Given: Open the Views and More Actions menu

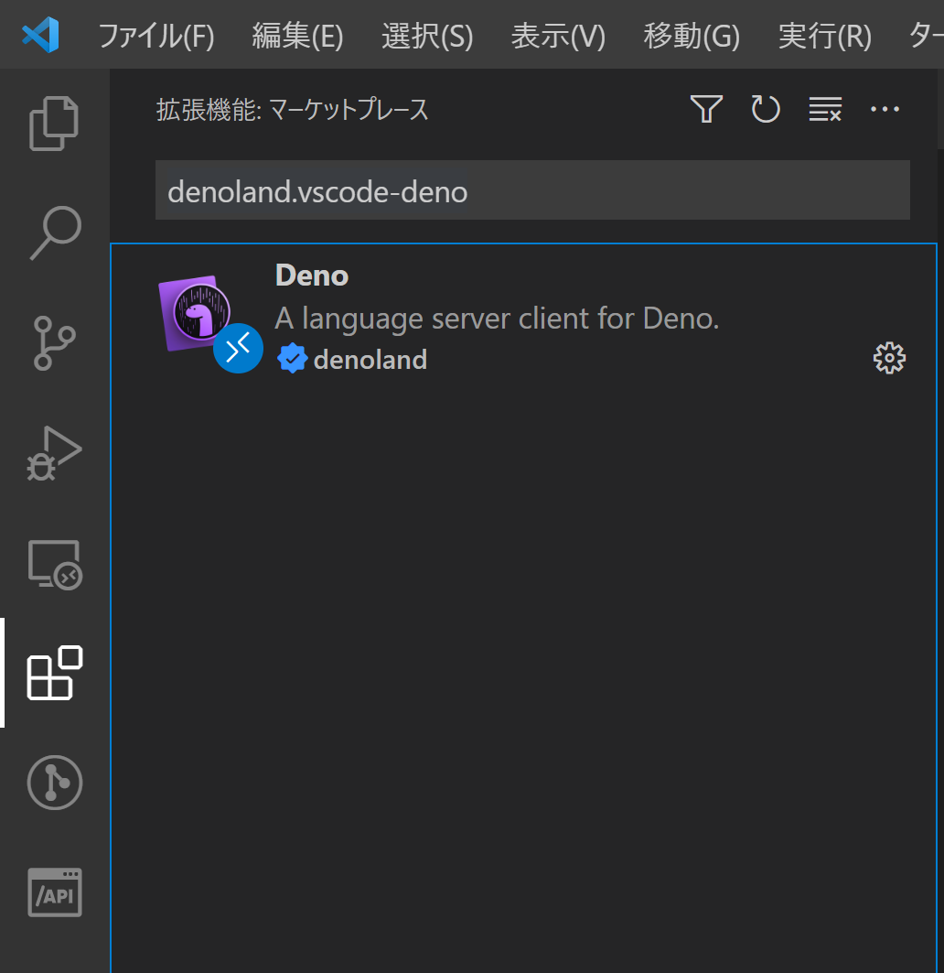Looking at the screenshot, I should 885,109.
